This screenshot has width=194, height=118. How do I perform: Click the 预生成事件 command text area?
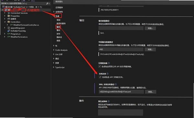click(121, 113)
